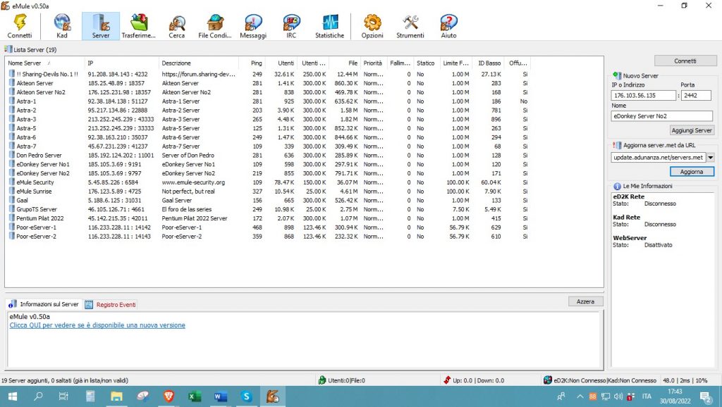Viewport: 722px width, 407px height.
Task: Open the IRC chat view
Action: [290, 23]
